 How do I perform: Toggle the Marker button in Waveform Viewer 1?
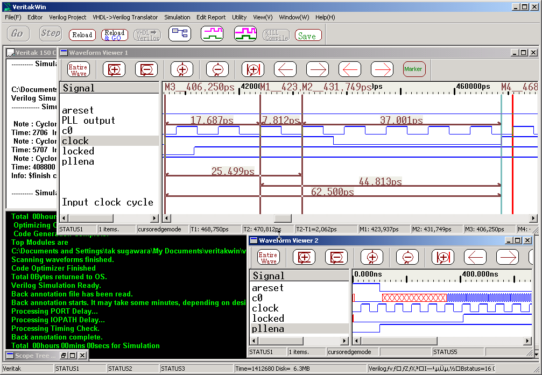[414, 69]
